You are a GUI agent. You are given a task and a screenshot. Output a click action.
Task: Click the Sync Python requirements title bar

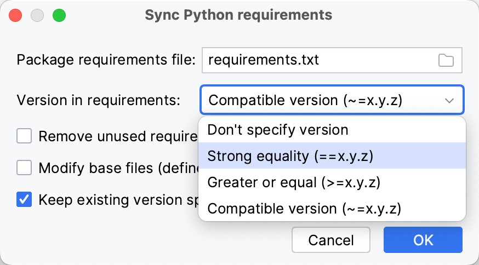point(238,15)
